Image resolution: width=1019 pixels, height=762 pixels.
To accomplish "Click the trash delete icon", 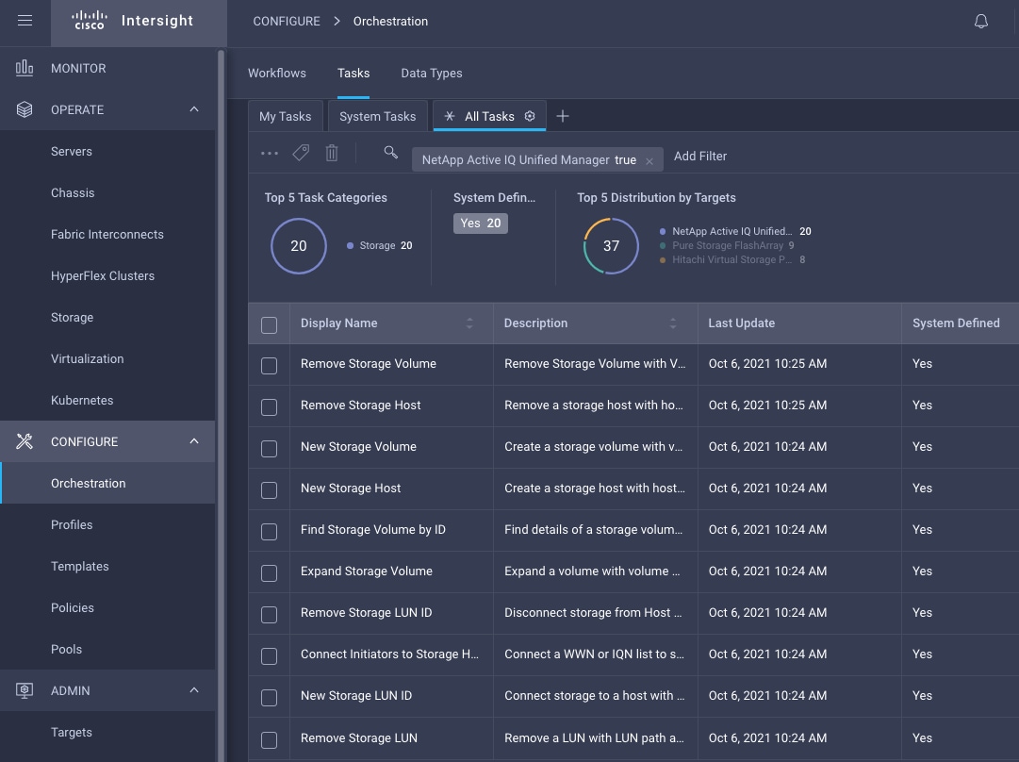I will 332,153.
